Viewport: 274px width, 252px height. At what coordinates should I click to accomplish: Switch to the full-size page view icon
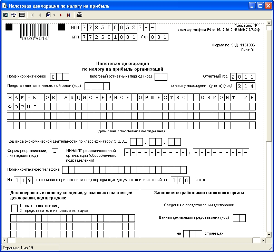tap(22, 15)
